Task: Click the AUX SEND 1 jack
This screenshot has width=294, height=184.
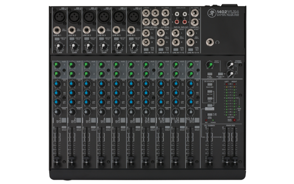Action: tap(165, 13)
